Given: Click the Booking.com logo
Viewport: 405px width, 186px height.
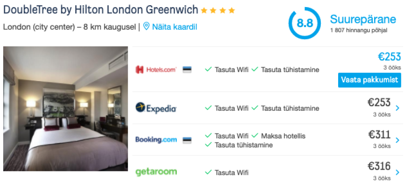Looking at the screenshot, I should 156,140.
